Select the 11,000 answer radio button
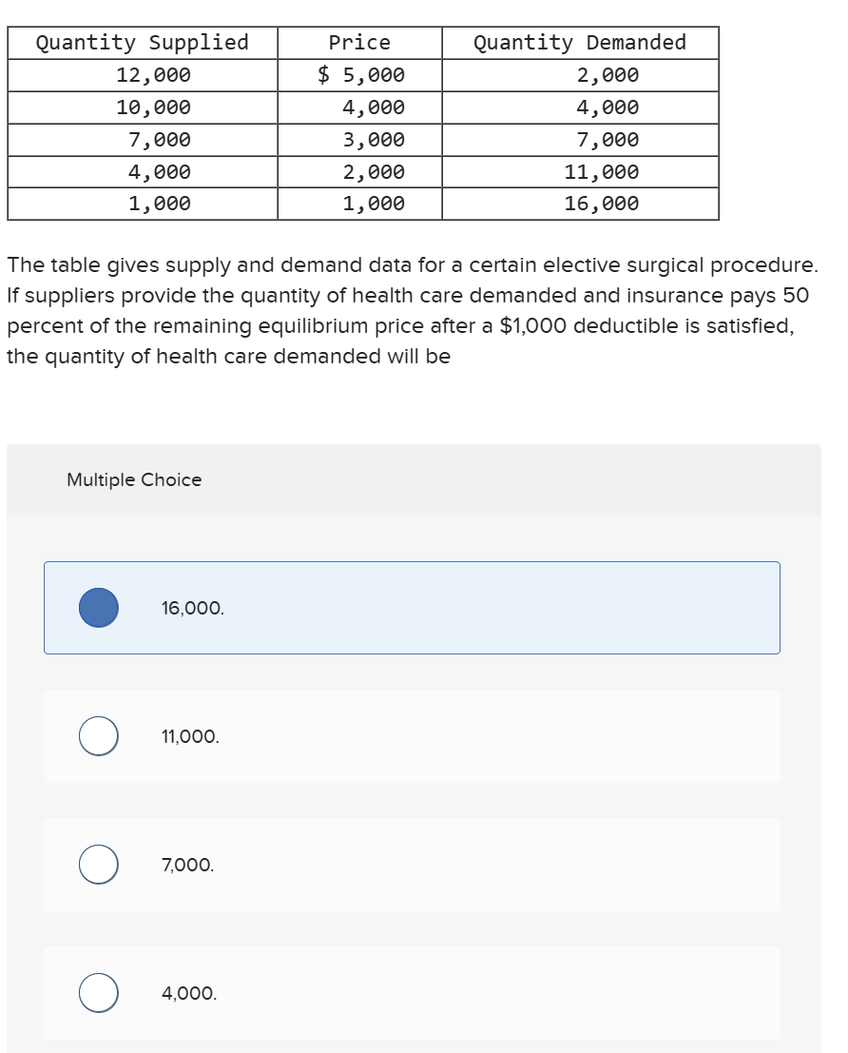The height and width of the screenshot is (1053, 848). (x=97, y=735)
